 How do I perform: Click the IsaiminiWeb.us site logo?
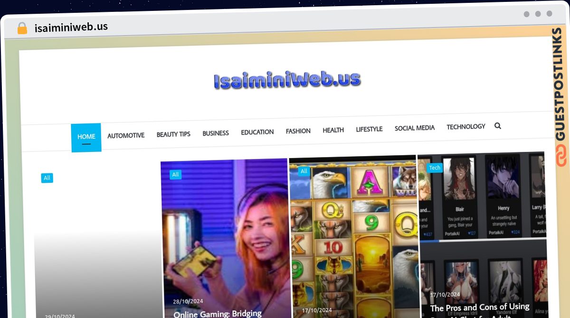click(287, 80)
